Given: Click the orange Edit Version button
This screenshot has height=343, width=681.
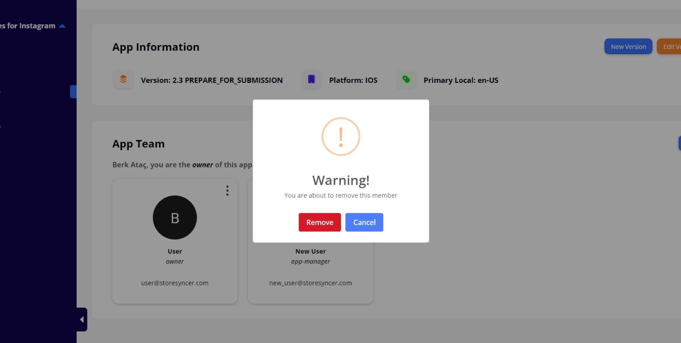Looking at the screenshot, I should point(670,47).
